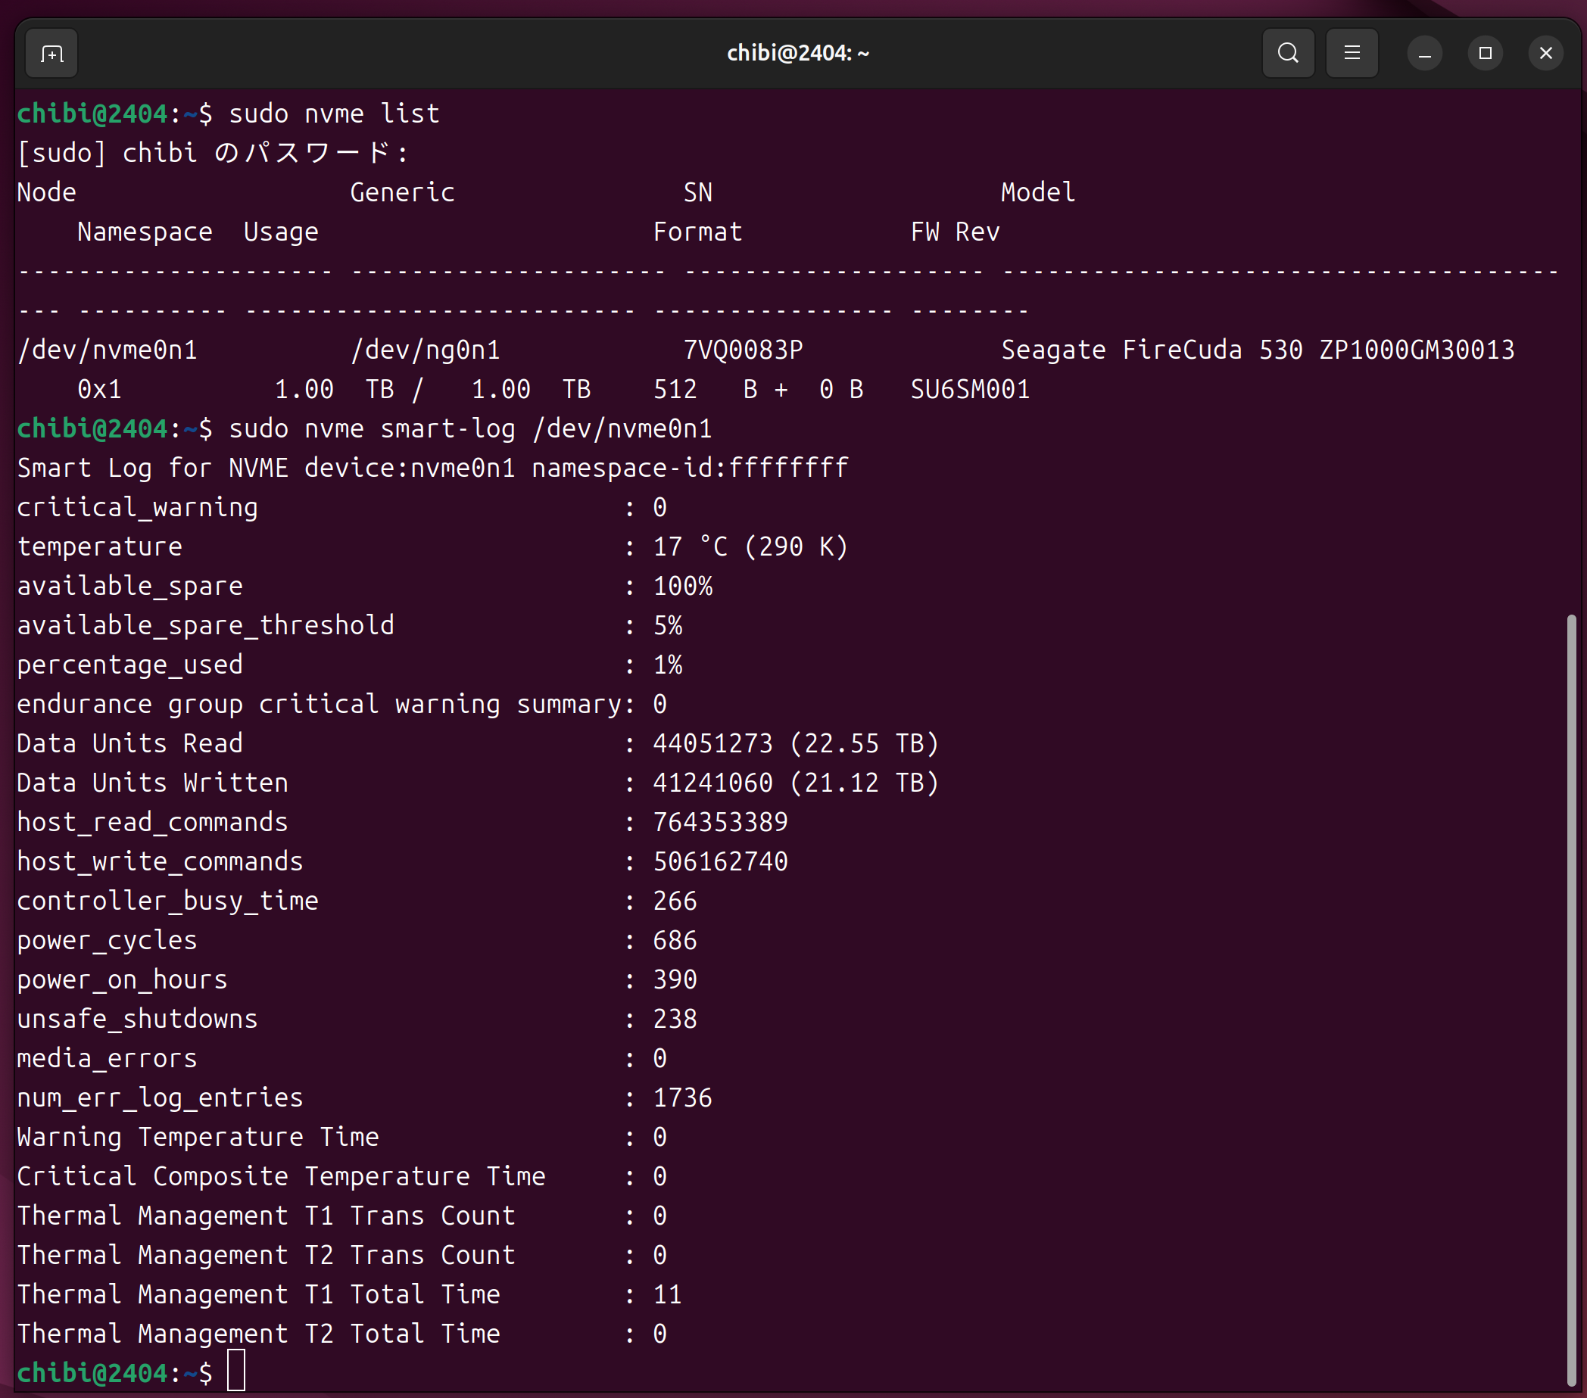Click the serial number 7VQ0083P
This screenshot has height=1398, width=1587.
coord(743,350)
